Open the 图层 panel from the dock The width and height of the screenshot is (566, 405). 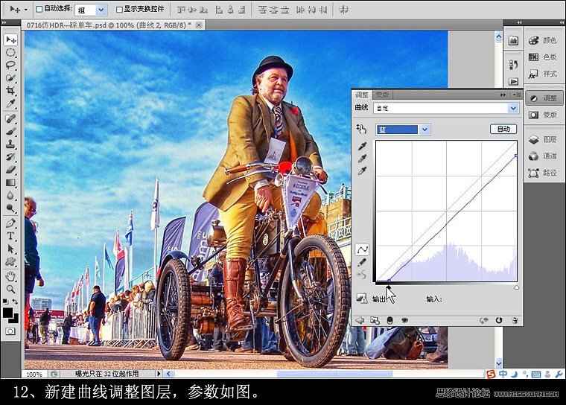[x=544, y=139]
